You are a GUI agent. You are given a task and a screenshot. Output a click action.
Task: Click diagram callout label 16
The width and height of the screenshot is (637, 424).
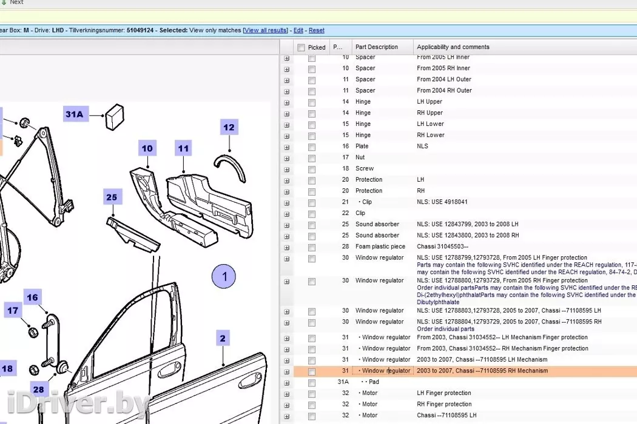click(33, 297)
